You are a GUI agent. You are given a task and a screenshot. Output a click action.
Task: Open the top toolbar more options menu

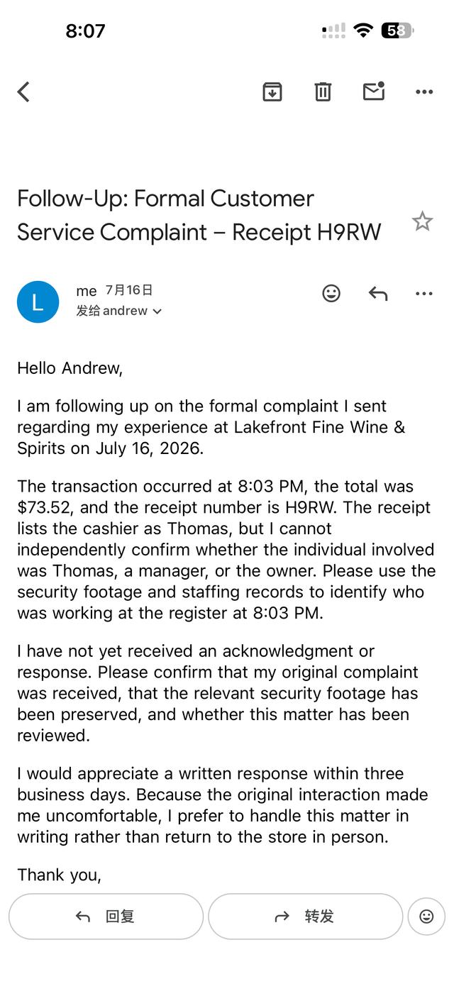coord(424,92)
